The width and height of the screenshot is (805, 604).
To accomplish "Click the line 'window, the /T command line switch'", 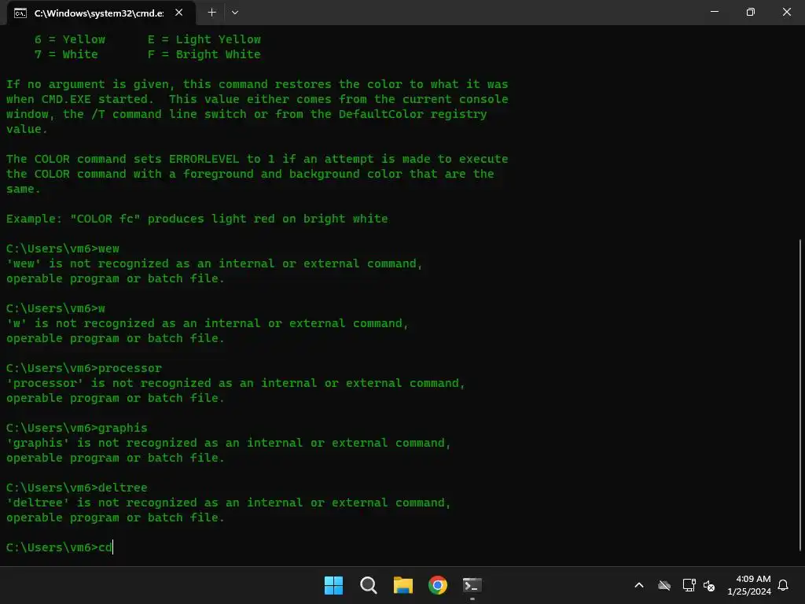I will click(246, 114).
